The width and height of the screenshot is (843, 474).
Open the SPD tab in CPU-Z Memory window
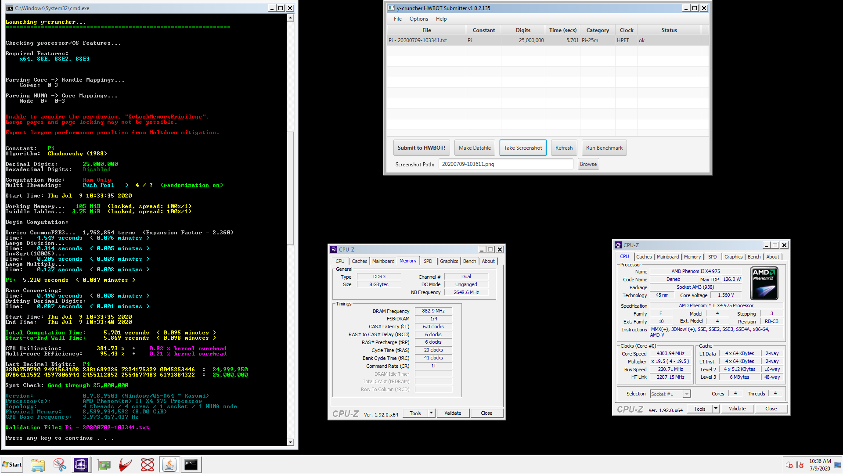[428, 261]
